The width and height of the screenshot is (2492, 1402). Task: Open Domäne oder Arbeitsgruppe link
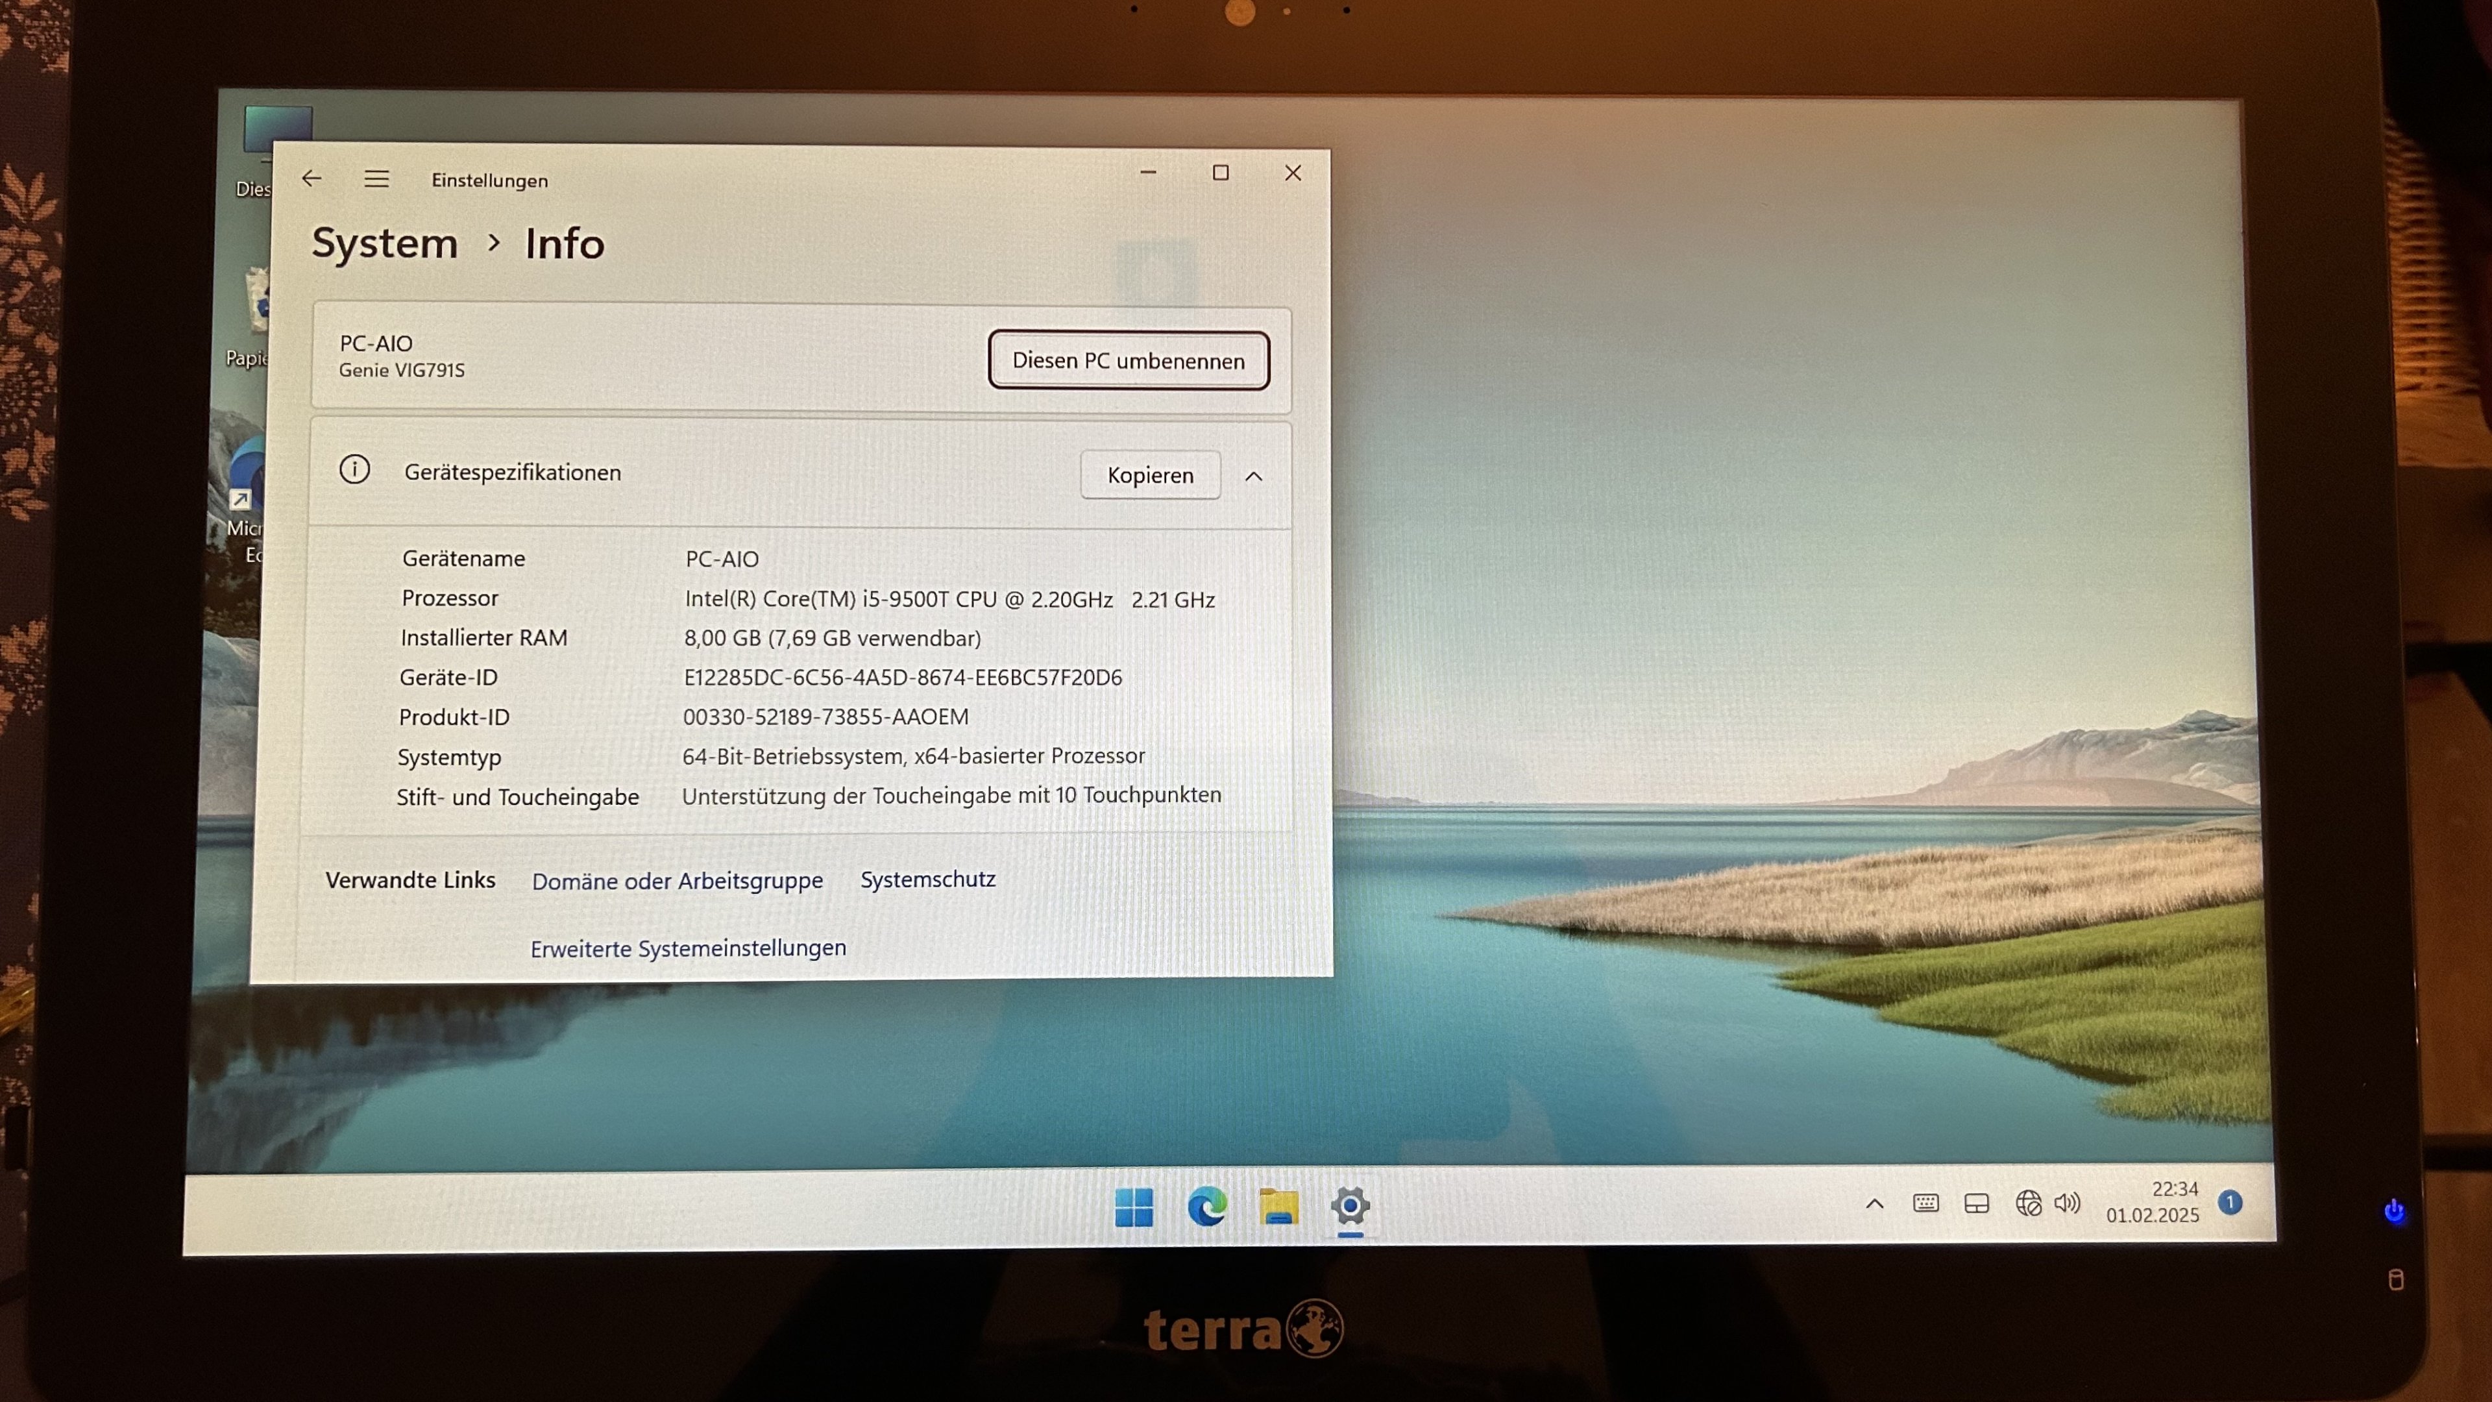pos(677,881)
